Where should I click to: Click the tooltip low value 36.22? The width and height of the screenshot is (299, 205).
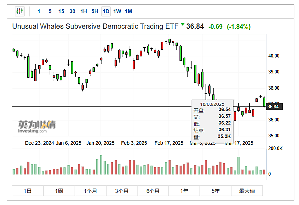pos(225,123)
